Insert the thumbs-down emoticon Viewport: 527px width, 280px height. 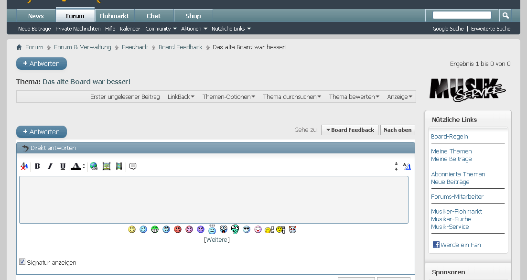click(280, 230)
